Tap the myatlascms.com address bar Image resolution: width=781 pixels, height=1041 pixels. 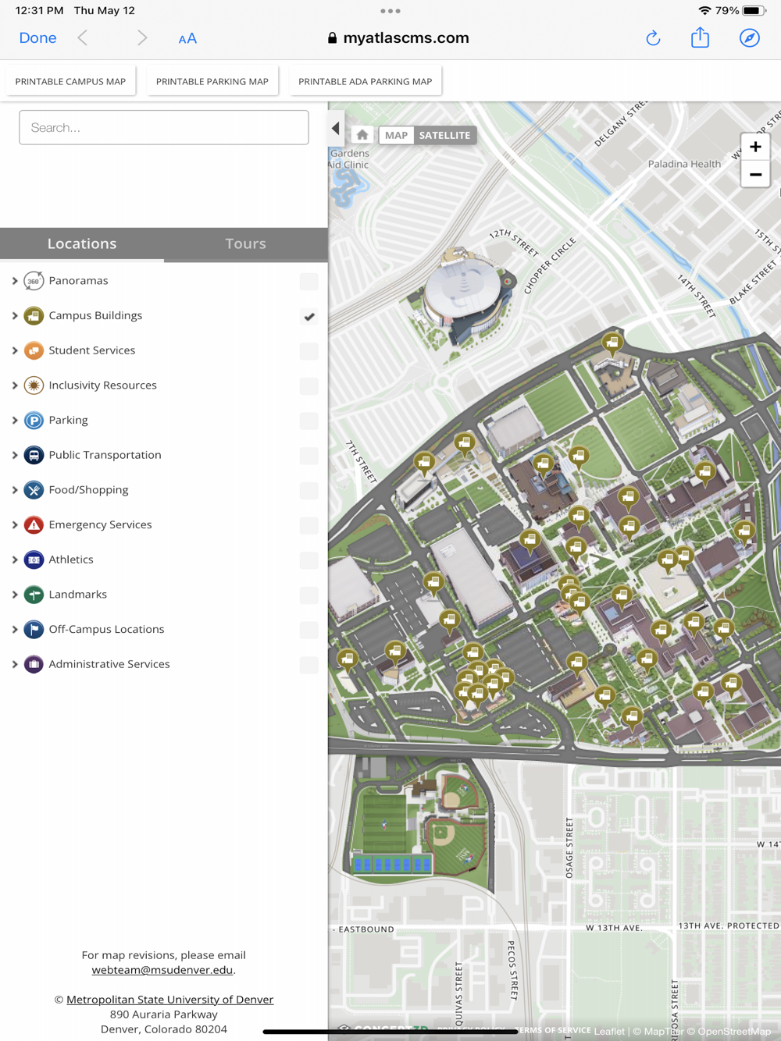pos(398,37)
